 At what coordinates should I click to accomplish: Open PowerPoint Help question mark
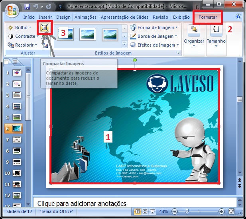coord(238,16)
